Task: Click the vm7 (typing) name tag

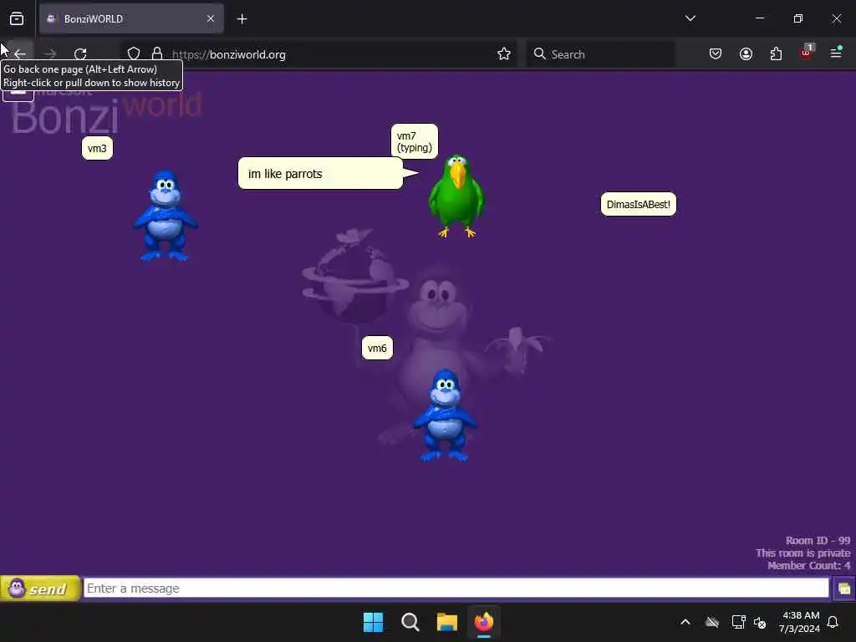Action: (415, 141)
